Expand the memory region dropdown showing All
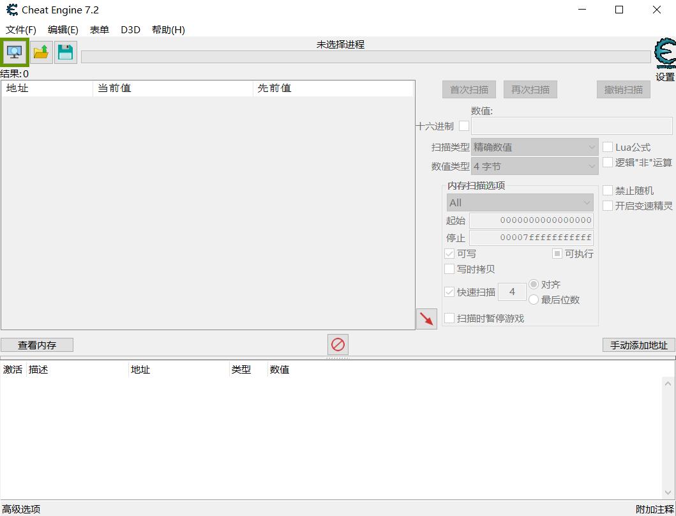Image resolution: width=676 pixels, height=516 pixels. [520, 202]
